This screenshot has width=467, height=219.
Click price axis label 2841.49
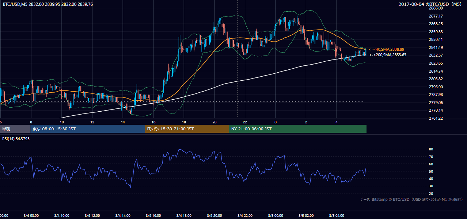[x=436, y=47]
